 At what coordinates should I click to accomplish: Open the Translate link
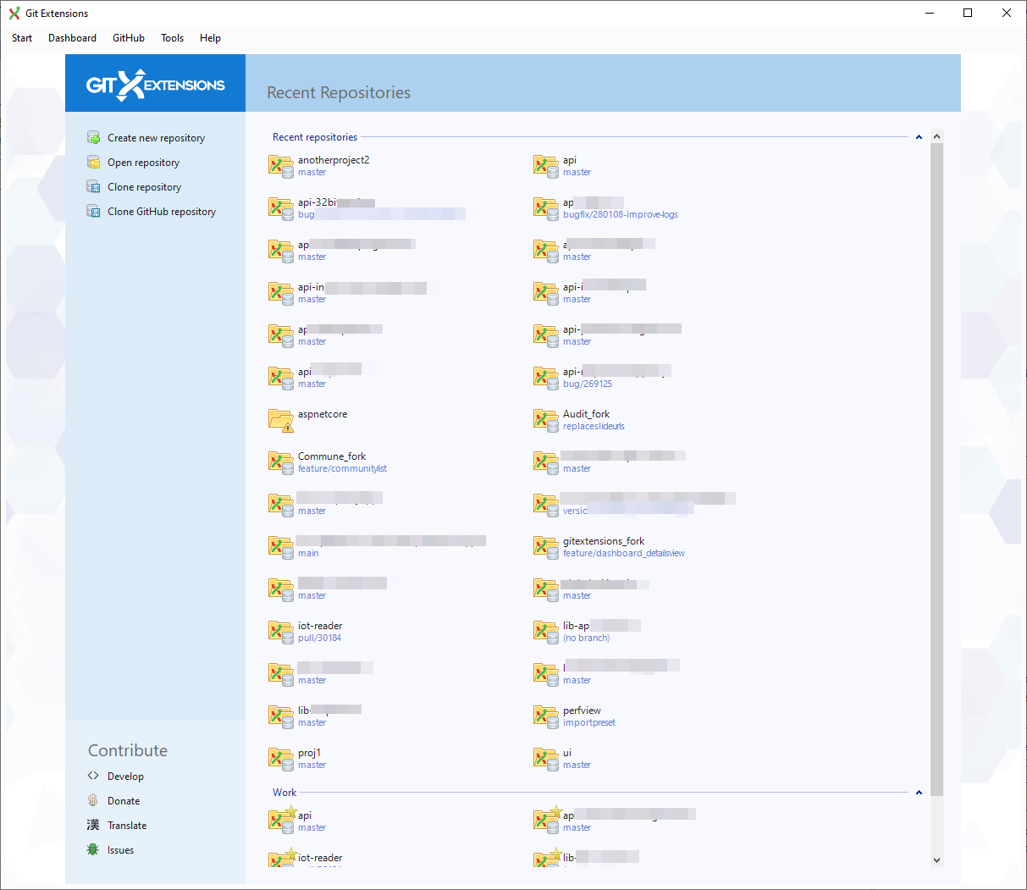click(x=127, y=826)
